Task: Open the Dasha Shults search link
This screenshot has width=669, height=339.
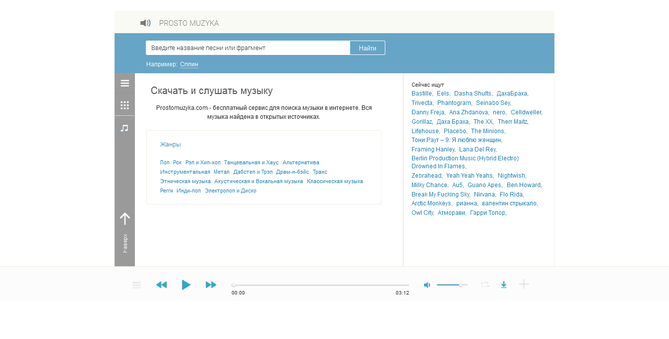Action: coord(473,94)
